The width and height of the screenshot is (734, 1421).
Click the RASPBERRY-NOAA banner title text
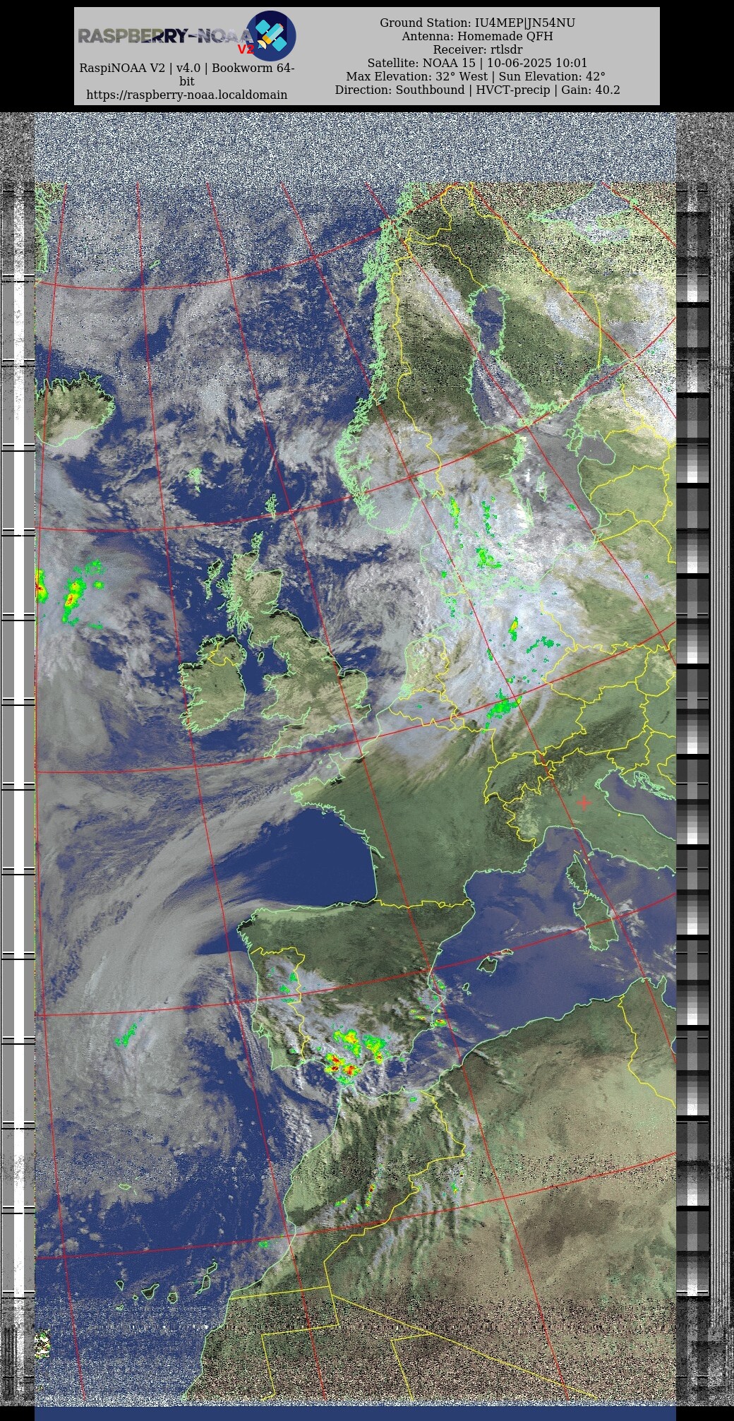click(x=164, y=36)
